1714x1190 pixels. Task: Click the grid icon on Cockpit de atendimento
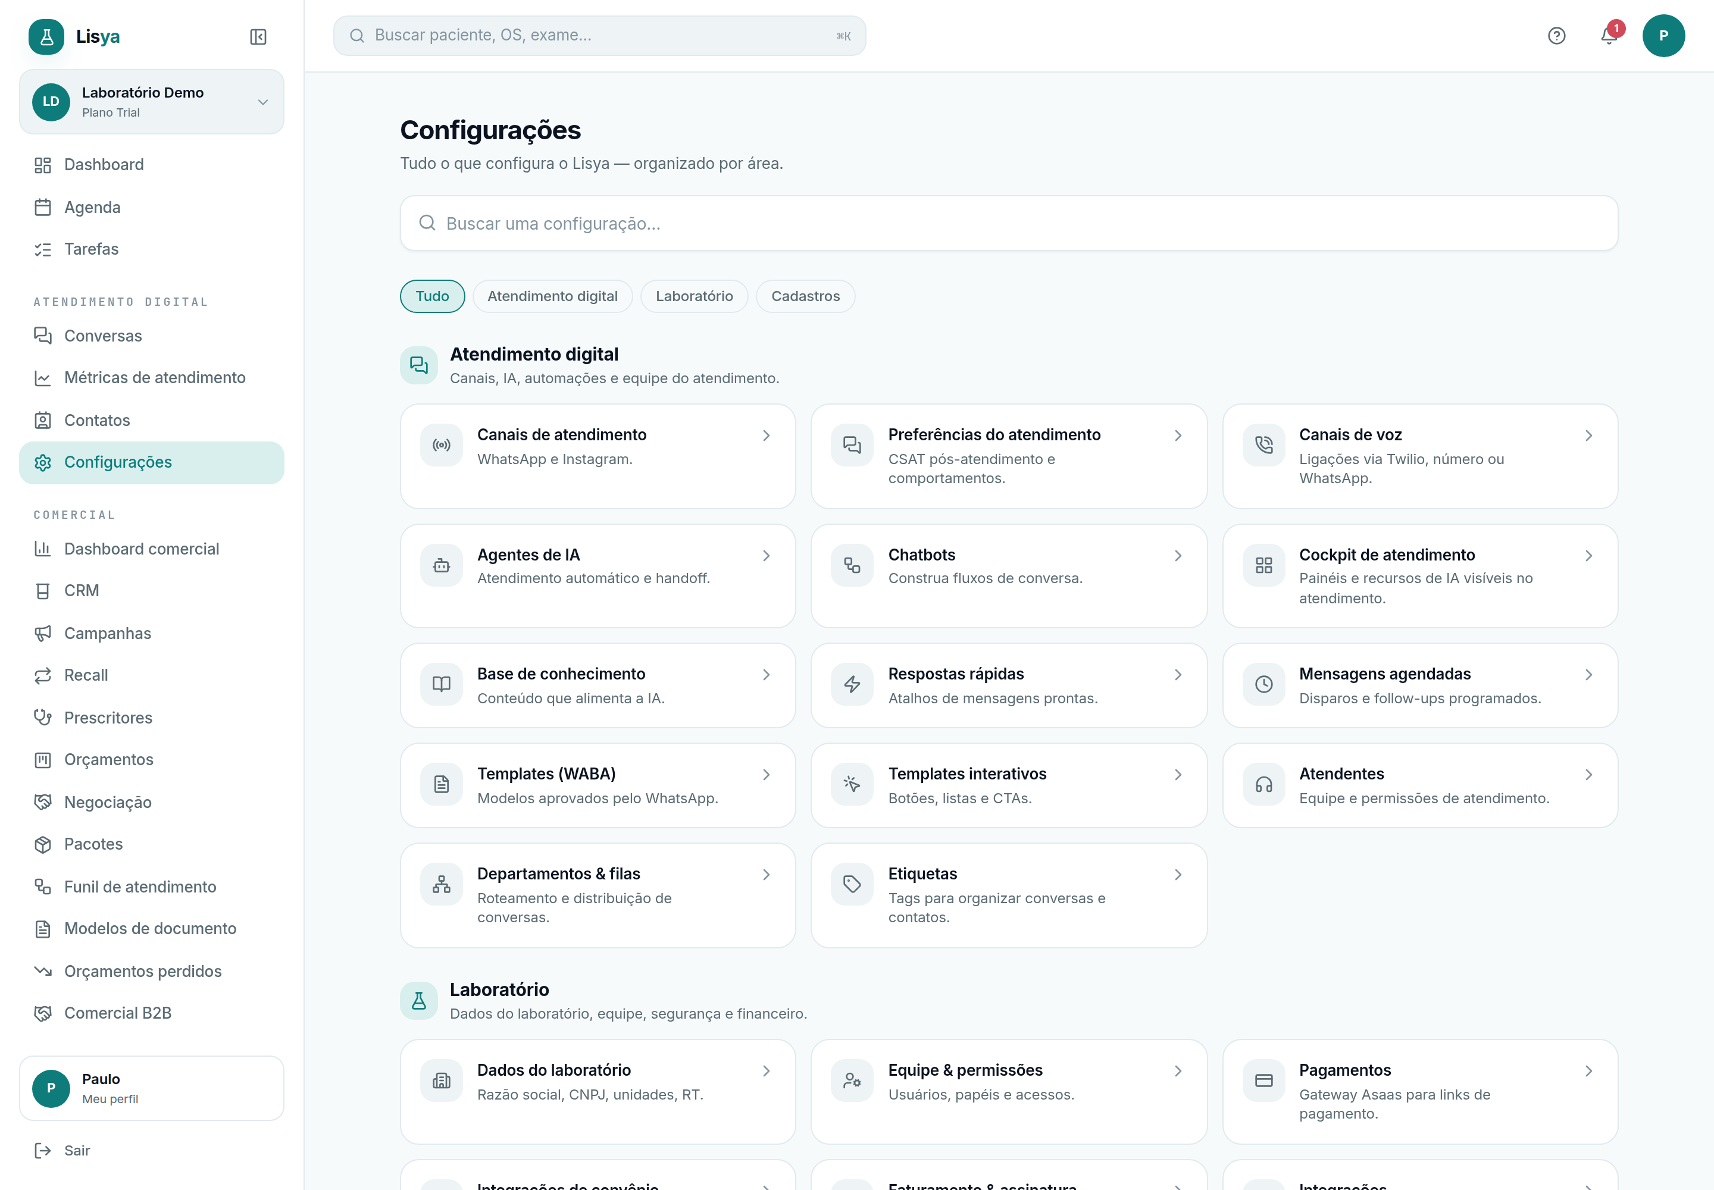tap(1263, 565)
